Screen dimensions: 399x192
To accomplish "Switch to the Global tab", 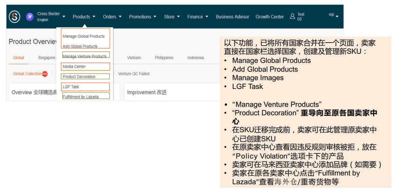I will pyautogui.click(x=19, y=58).
